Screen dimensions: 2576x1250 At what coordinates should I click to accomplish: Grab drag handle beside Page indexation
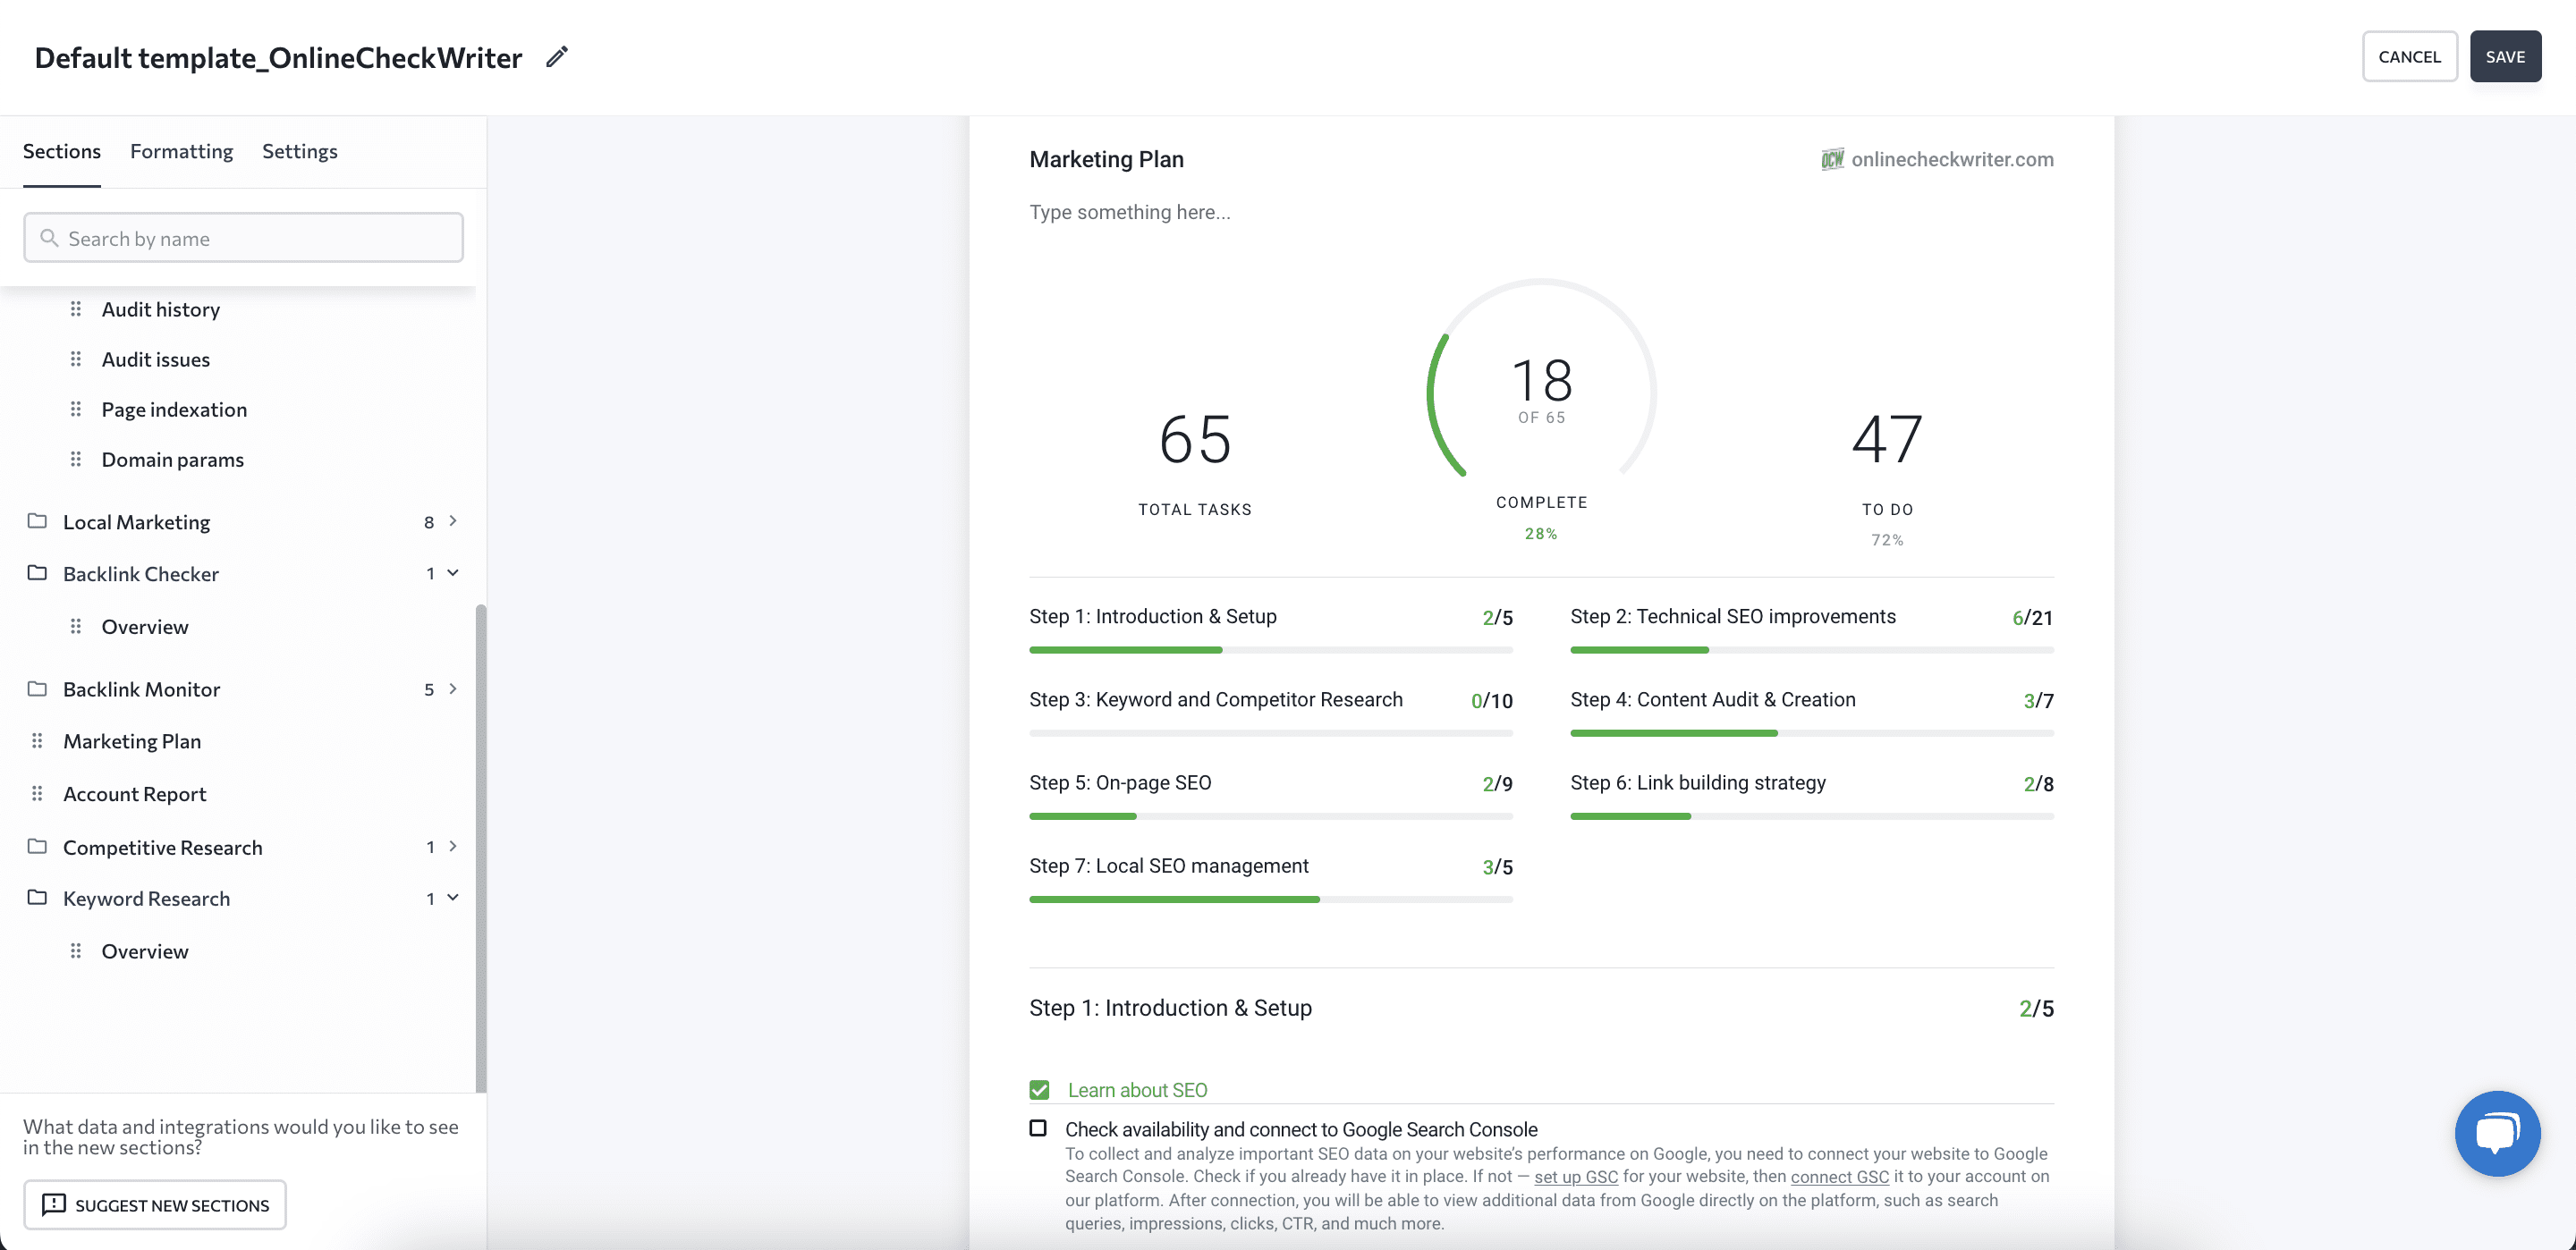click(76, 409)
